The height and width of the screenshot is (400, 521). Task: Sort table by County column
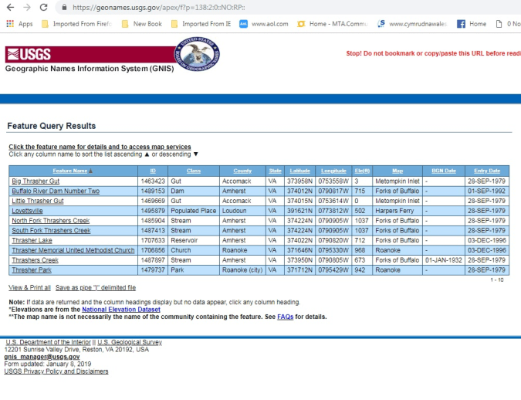pyautogui.click(x=242, y=171)
